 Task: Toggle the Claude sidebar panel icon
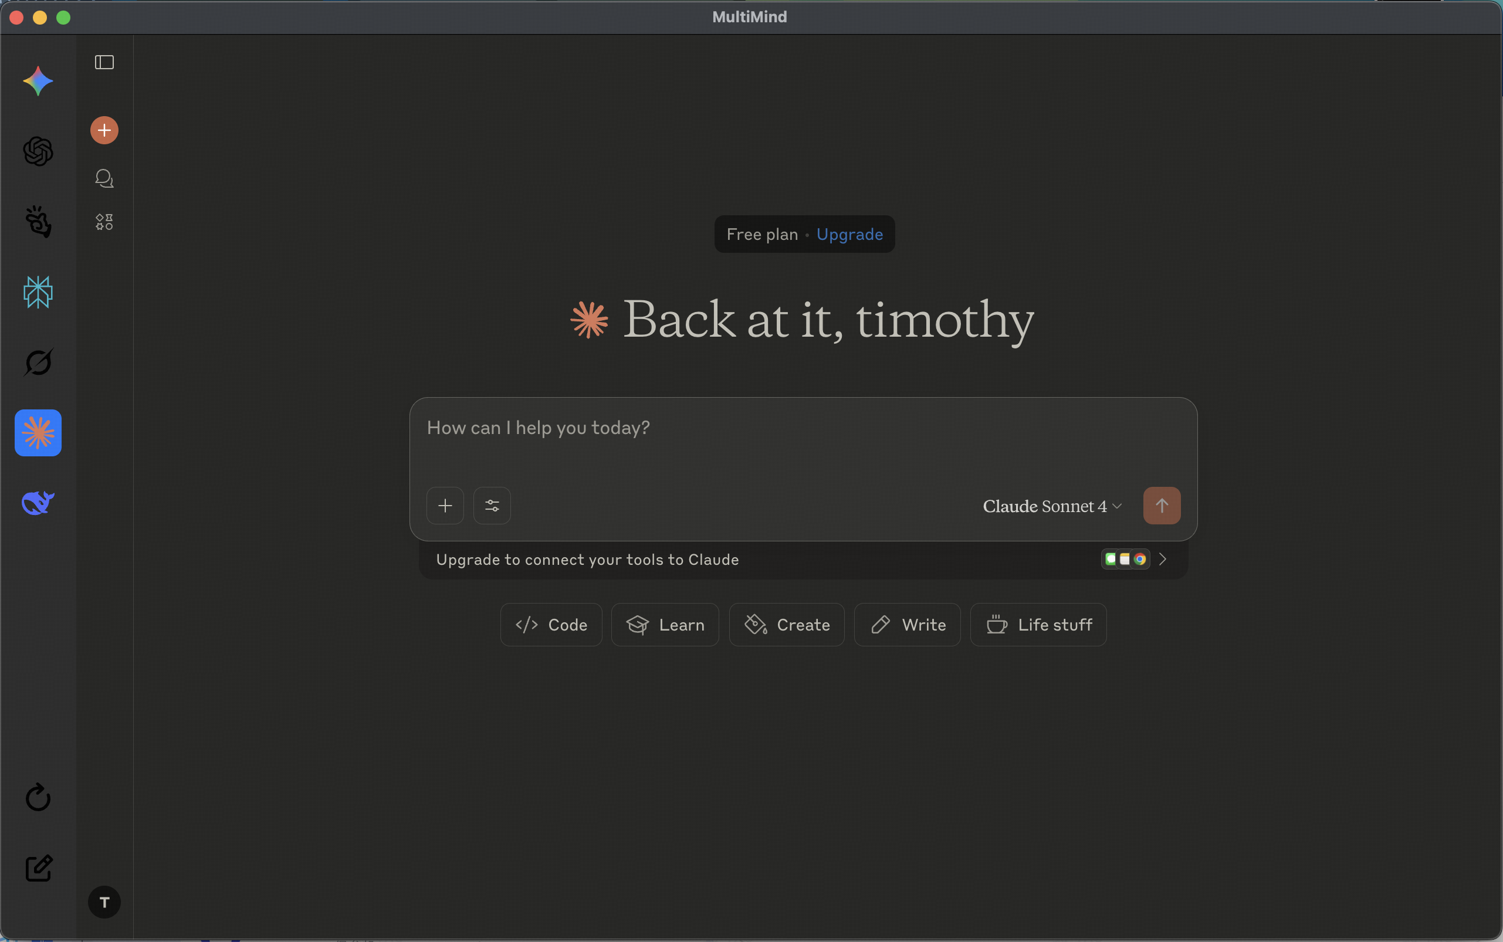pyautogui.click(x=104, y=62)
